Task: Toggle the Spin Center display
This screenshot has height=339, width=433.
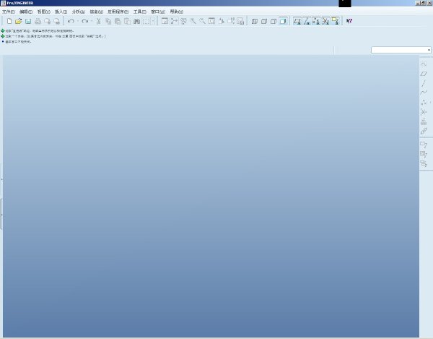Action: point(174,21)
